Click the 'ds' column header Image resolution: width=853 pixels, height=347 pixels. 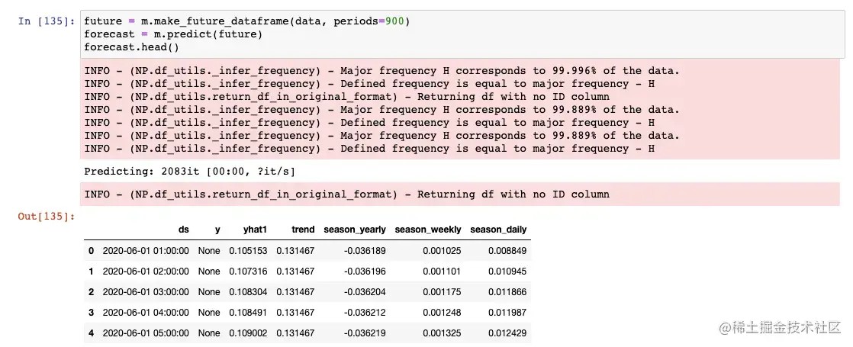point(183,230)
